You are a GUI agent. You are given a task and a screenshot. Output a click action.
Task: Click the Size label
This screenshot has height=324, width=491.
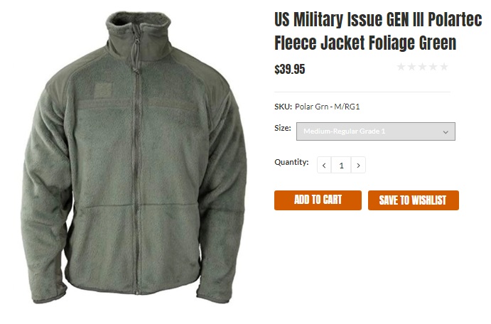(x=282, y=128)
